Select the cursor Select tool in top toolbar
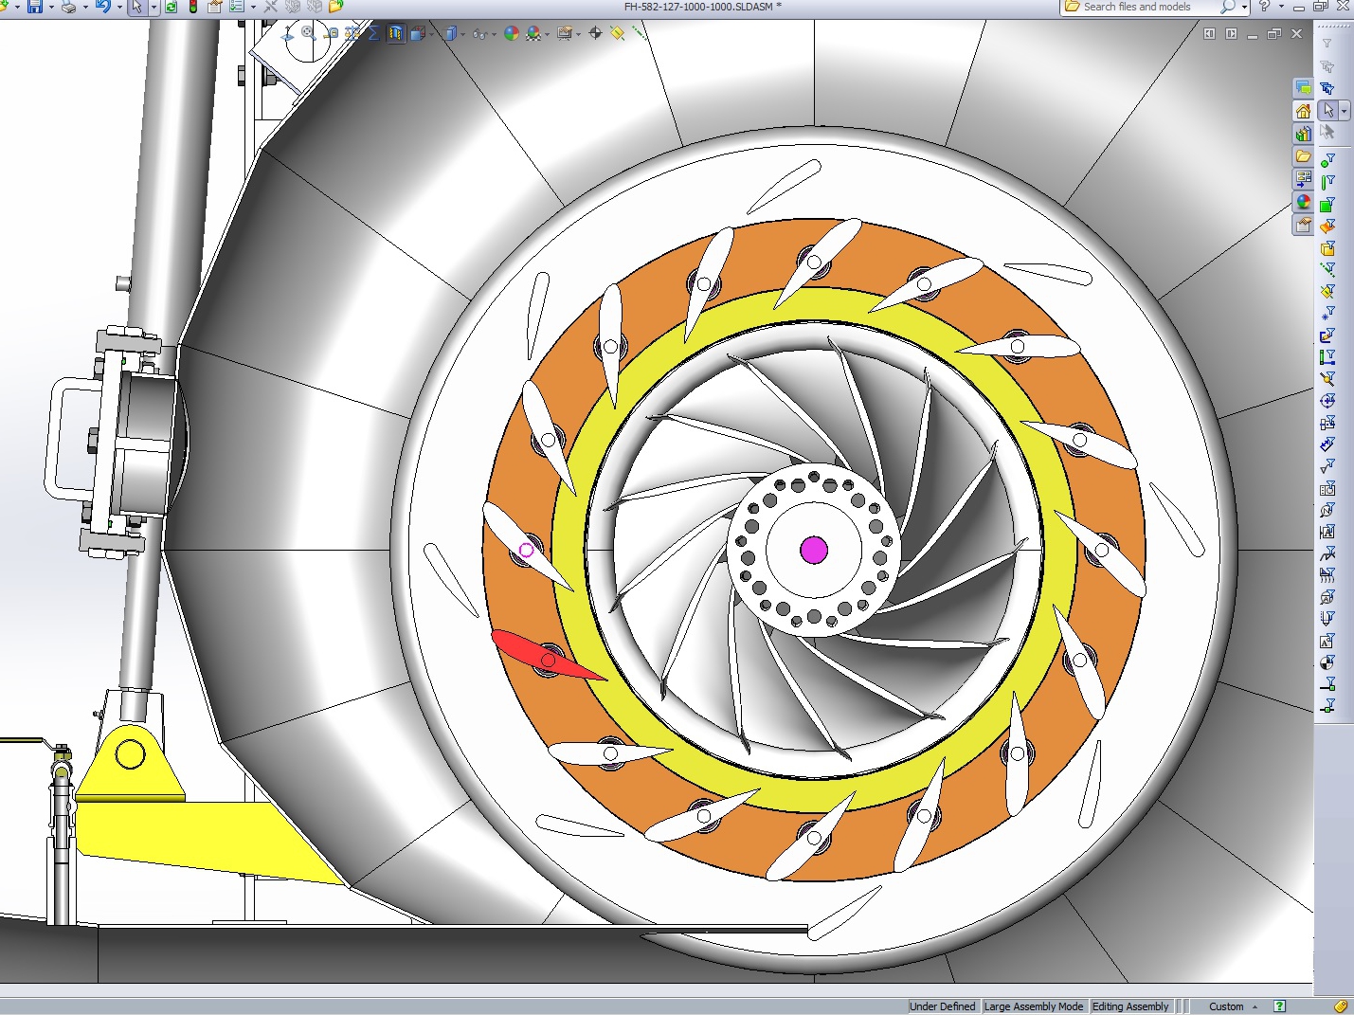The width and height of the screenshot is (1354, 1015). (x=136, y=7)
